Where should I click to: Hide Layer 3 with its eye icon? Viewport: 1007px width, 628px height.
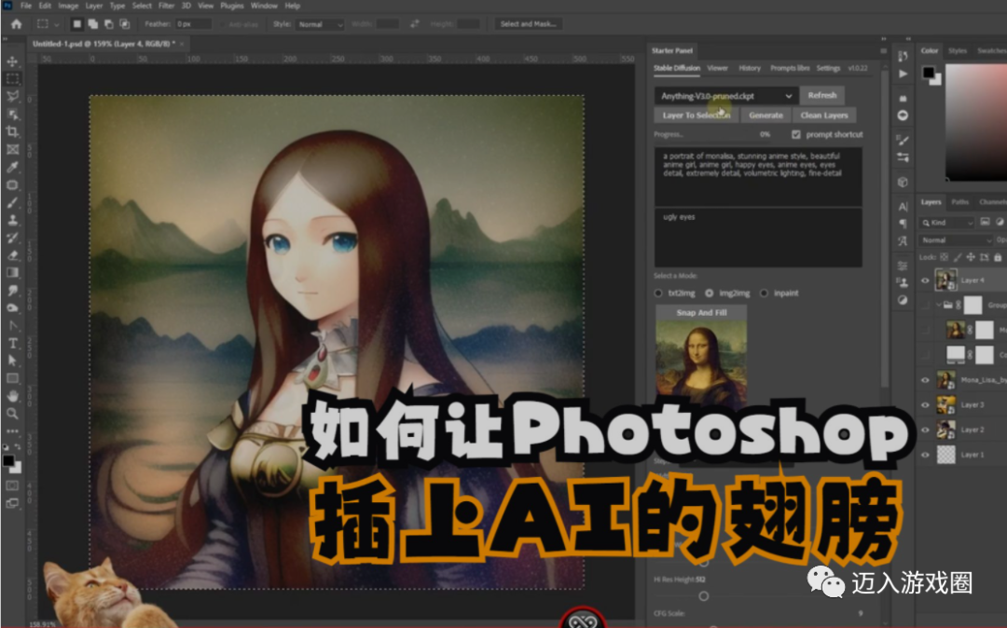click(925, 404)
